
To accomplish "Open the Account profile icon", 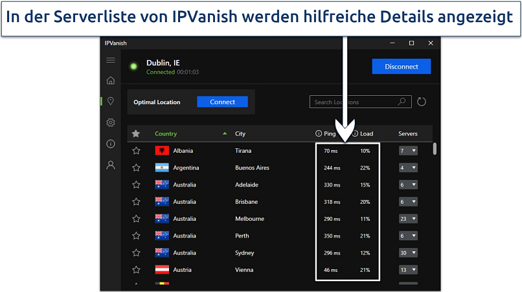I will tap(111, 165).
